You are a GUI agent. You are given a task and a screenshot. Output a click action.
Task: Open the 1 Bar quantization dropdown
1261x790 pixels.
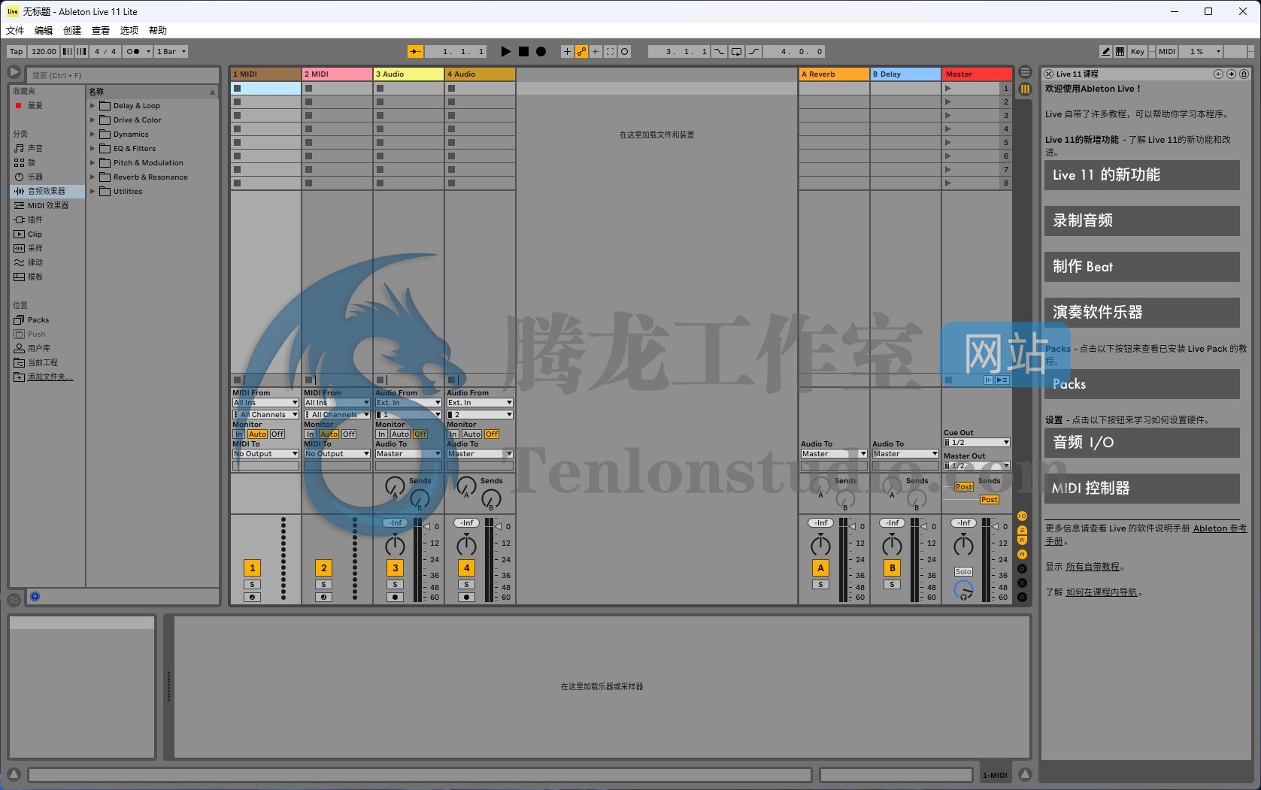(x=171, y=52)
